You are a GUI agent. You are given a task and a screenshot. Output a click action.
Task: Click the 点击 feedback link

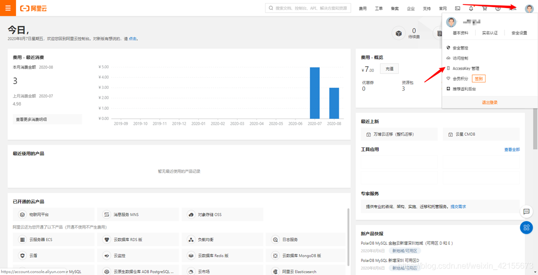pyautogui.click(x=132, y=39)
